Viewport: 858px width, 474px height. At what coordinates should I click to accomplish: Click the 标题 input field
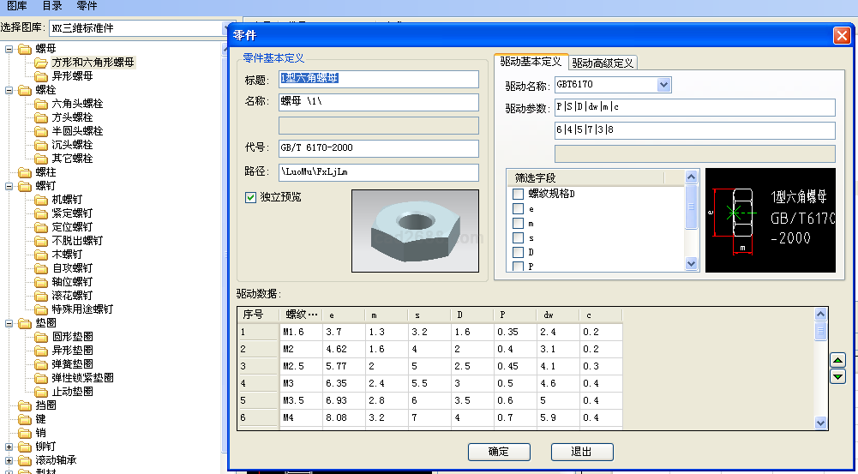pos(379,79)
